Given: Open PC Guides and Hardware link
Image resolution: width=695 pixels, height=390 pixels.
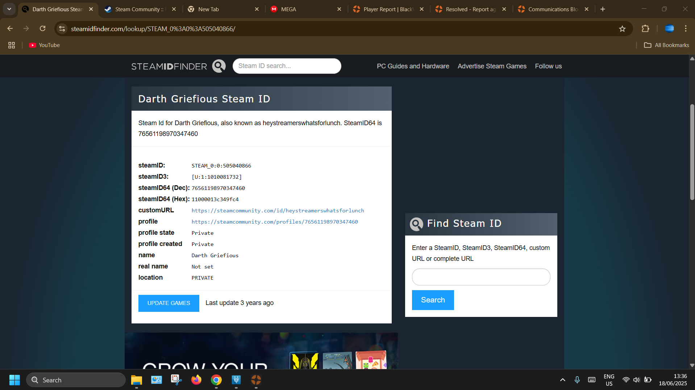Looking at the screenshot, I should point(413,66).
